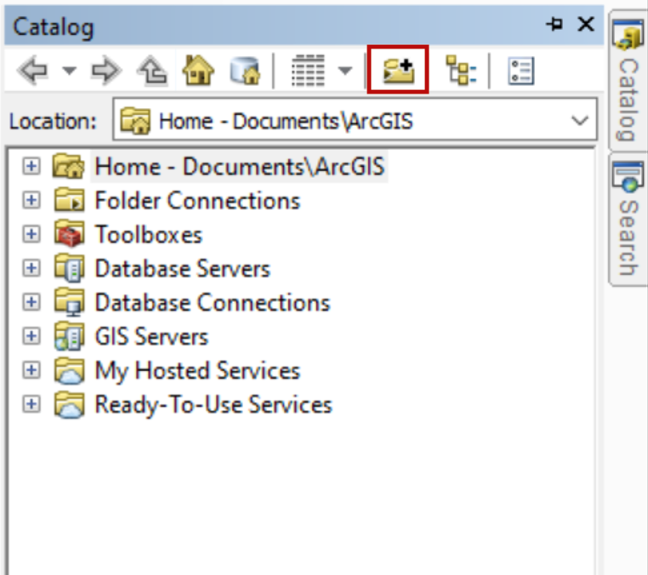Open the view type dropdown arrow

pyautogui.click(x=345, y=71)
